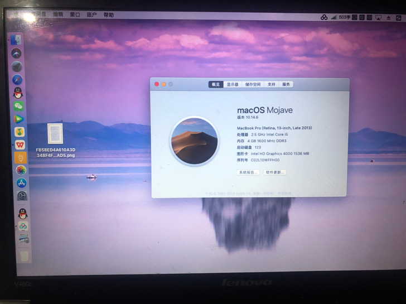The image size is (406, 304).
Task: Open the orange hand app in Dock
Action: [21, 157]
